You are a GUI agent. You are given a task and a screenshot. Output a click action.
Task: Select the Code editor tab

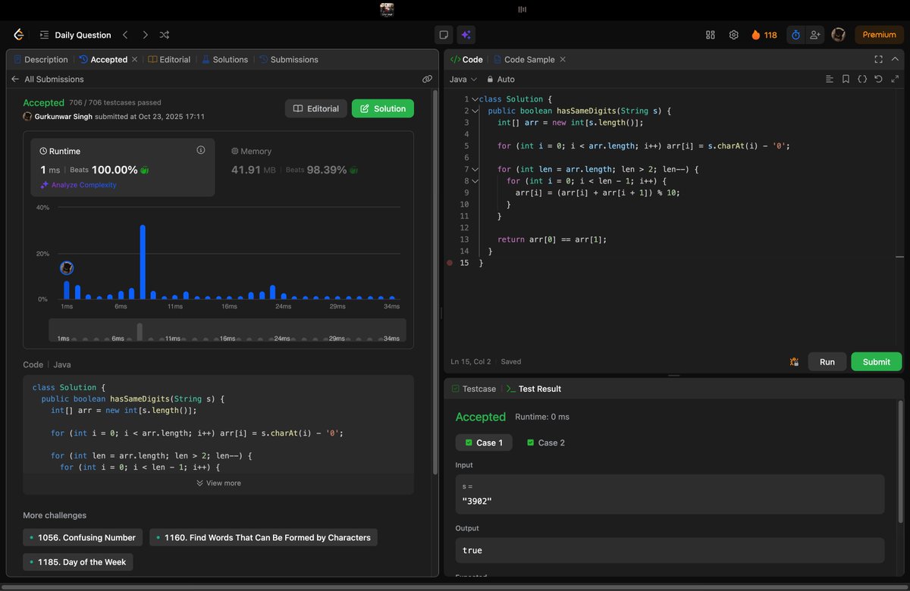click(x=466, y=59)
